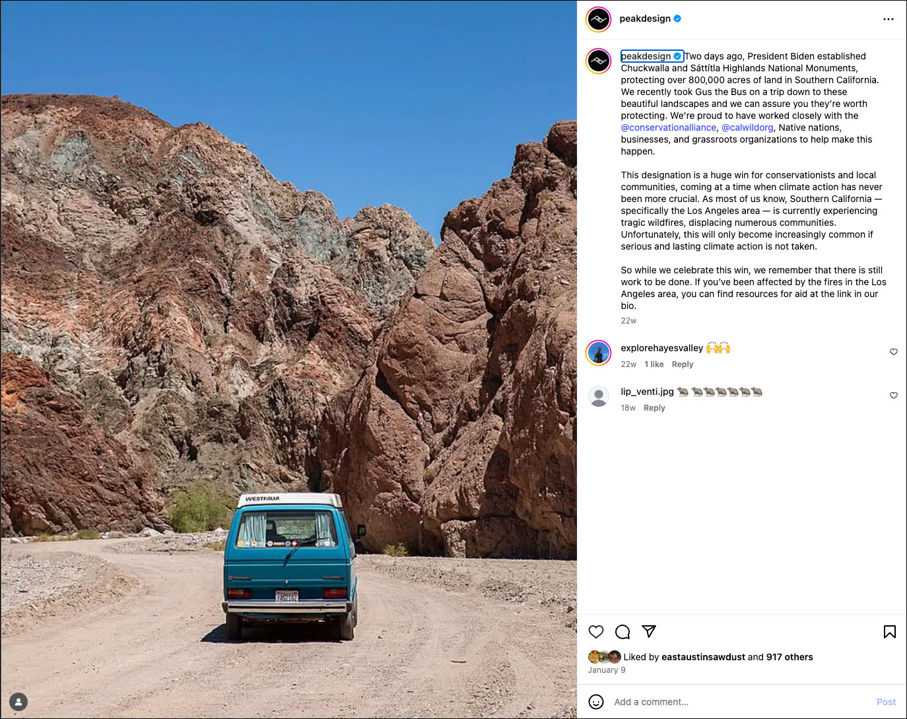Screen dimensions: 907x719
Task: Reply to explorehayesvalley's comment
Action: (x=683, y=364)
